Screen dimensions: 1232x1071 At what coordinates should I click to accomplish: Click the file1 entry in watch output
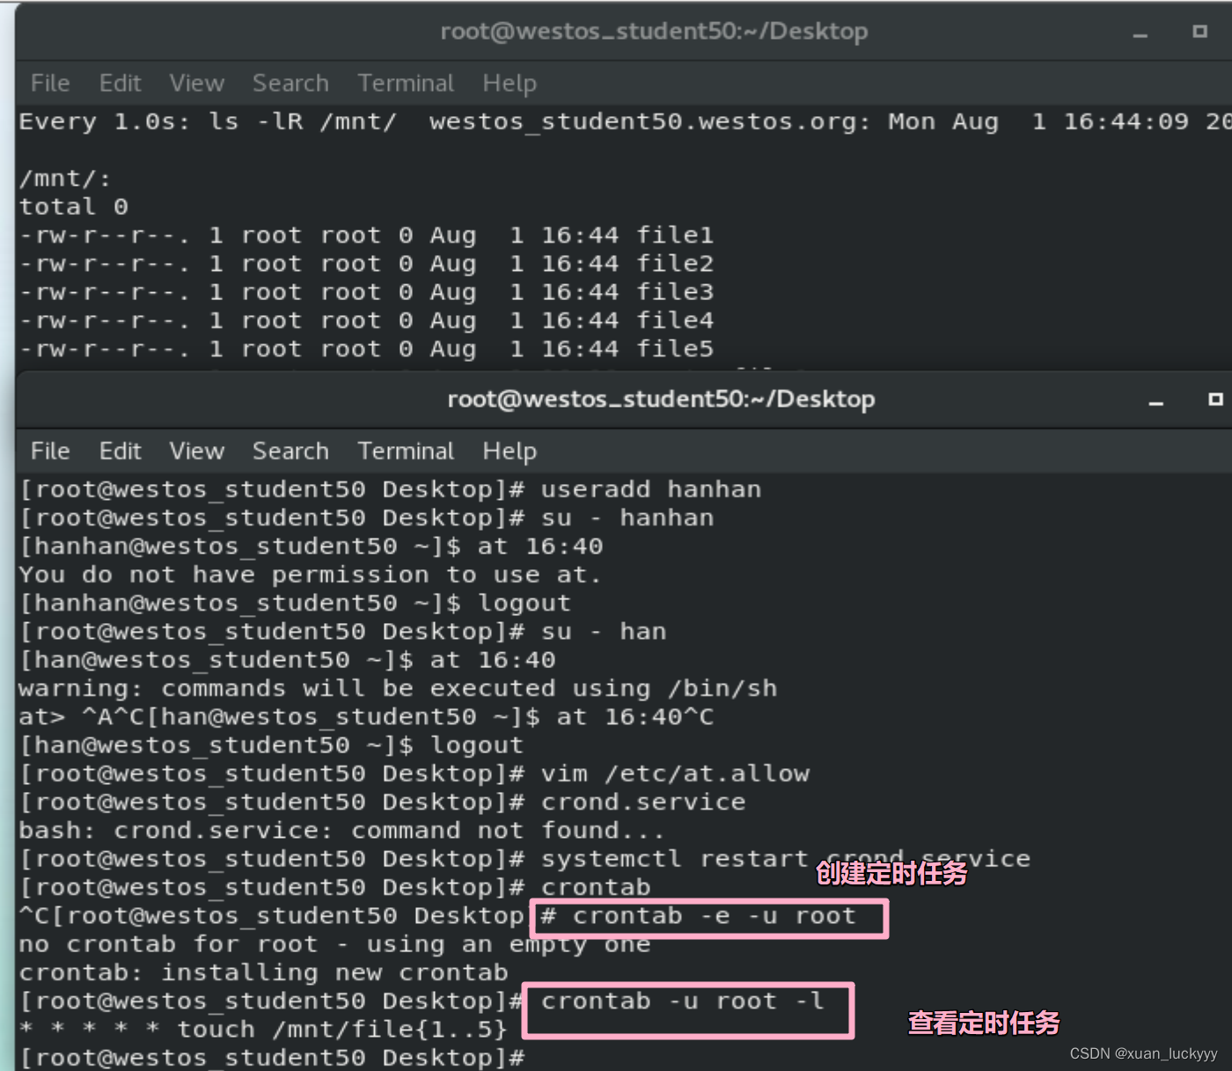[x=675, y=235]
